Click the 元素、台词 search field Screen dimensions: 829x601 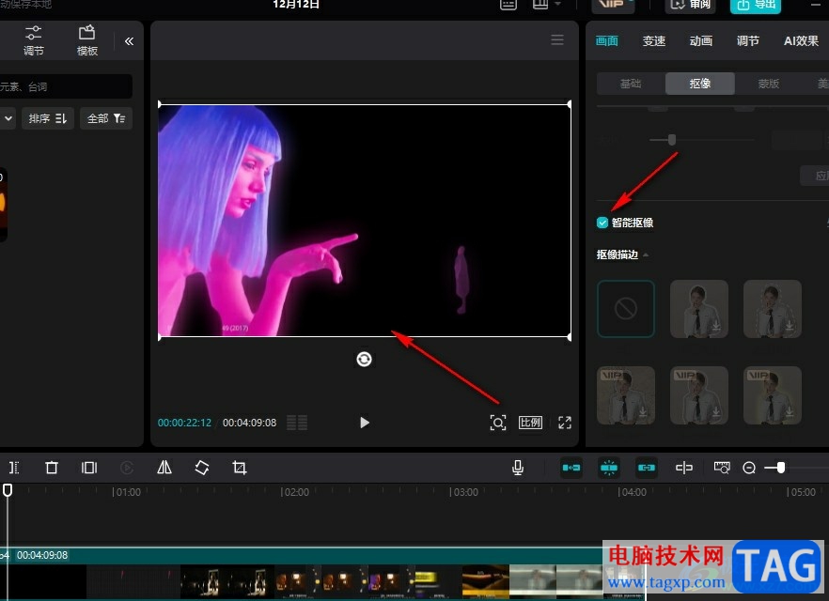pyautogui.click(x=65, y=86)
